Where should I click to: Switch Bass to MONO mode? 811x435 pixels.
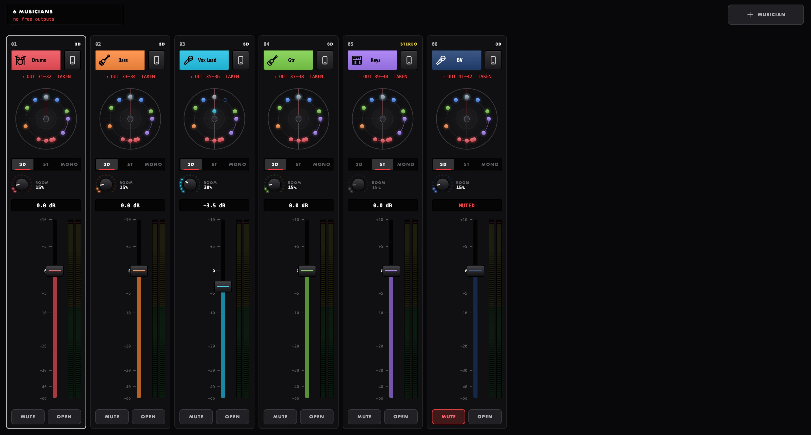(x=153, y=164)
